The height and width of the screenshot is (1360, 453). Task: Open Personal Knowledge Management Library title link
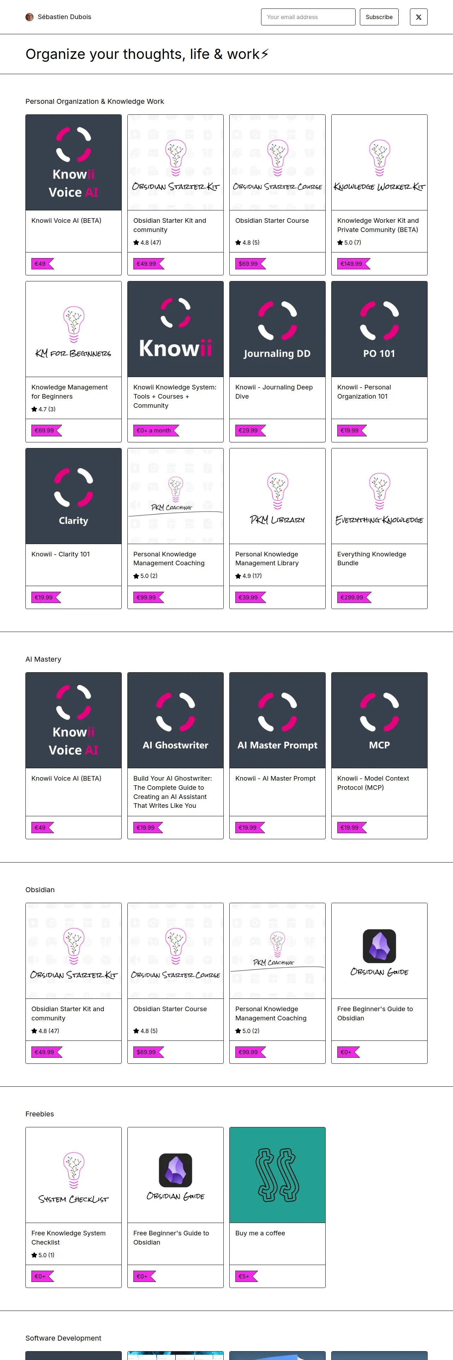click(266, 558)
